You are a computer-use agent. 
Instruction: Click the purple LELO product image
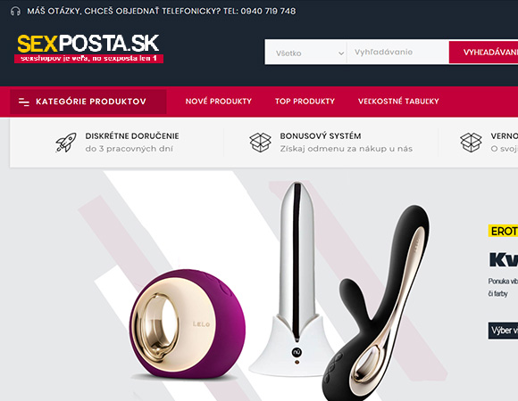pyautogui.click(x=187, y=323)
